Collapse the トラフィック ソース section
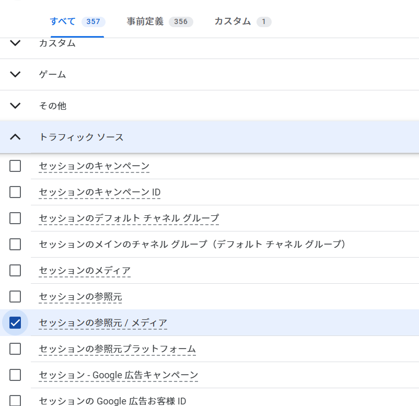 tap(15, 137)
